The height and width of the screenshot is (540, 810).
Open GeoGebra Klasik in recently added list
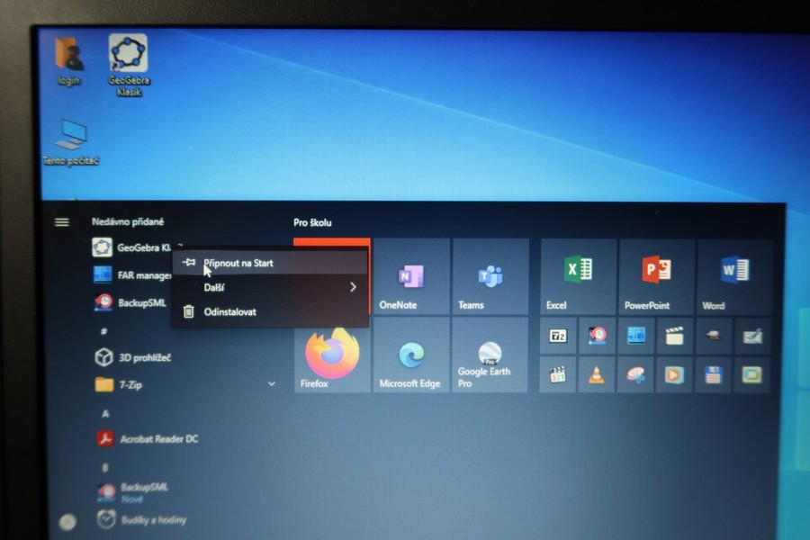click(x=132, y=247)
